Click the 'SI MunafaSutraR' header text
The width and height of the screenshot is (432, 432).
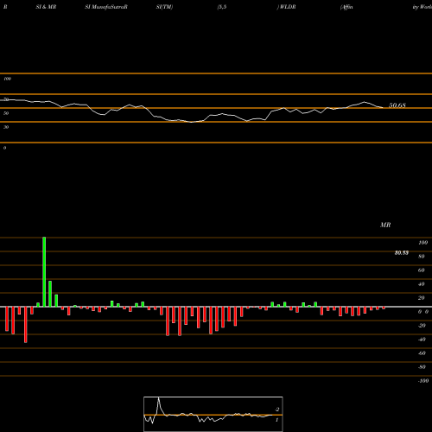(x=106, y=7)
